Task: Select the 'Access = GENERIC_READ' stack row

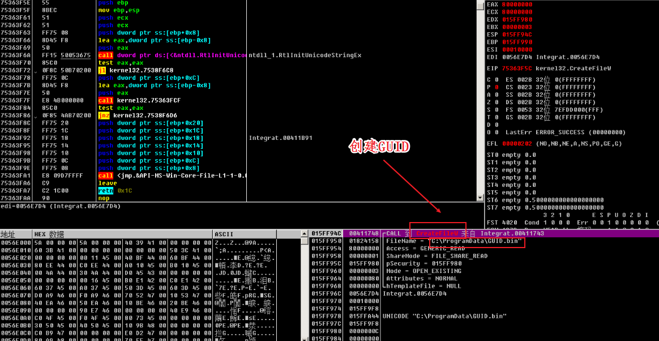Action: point(484,249)
